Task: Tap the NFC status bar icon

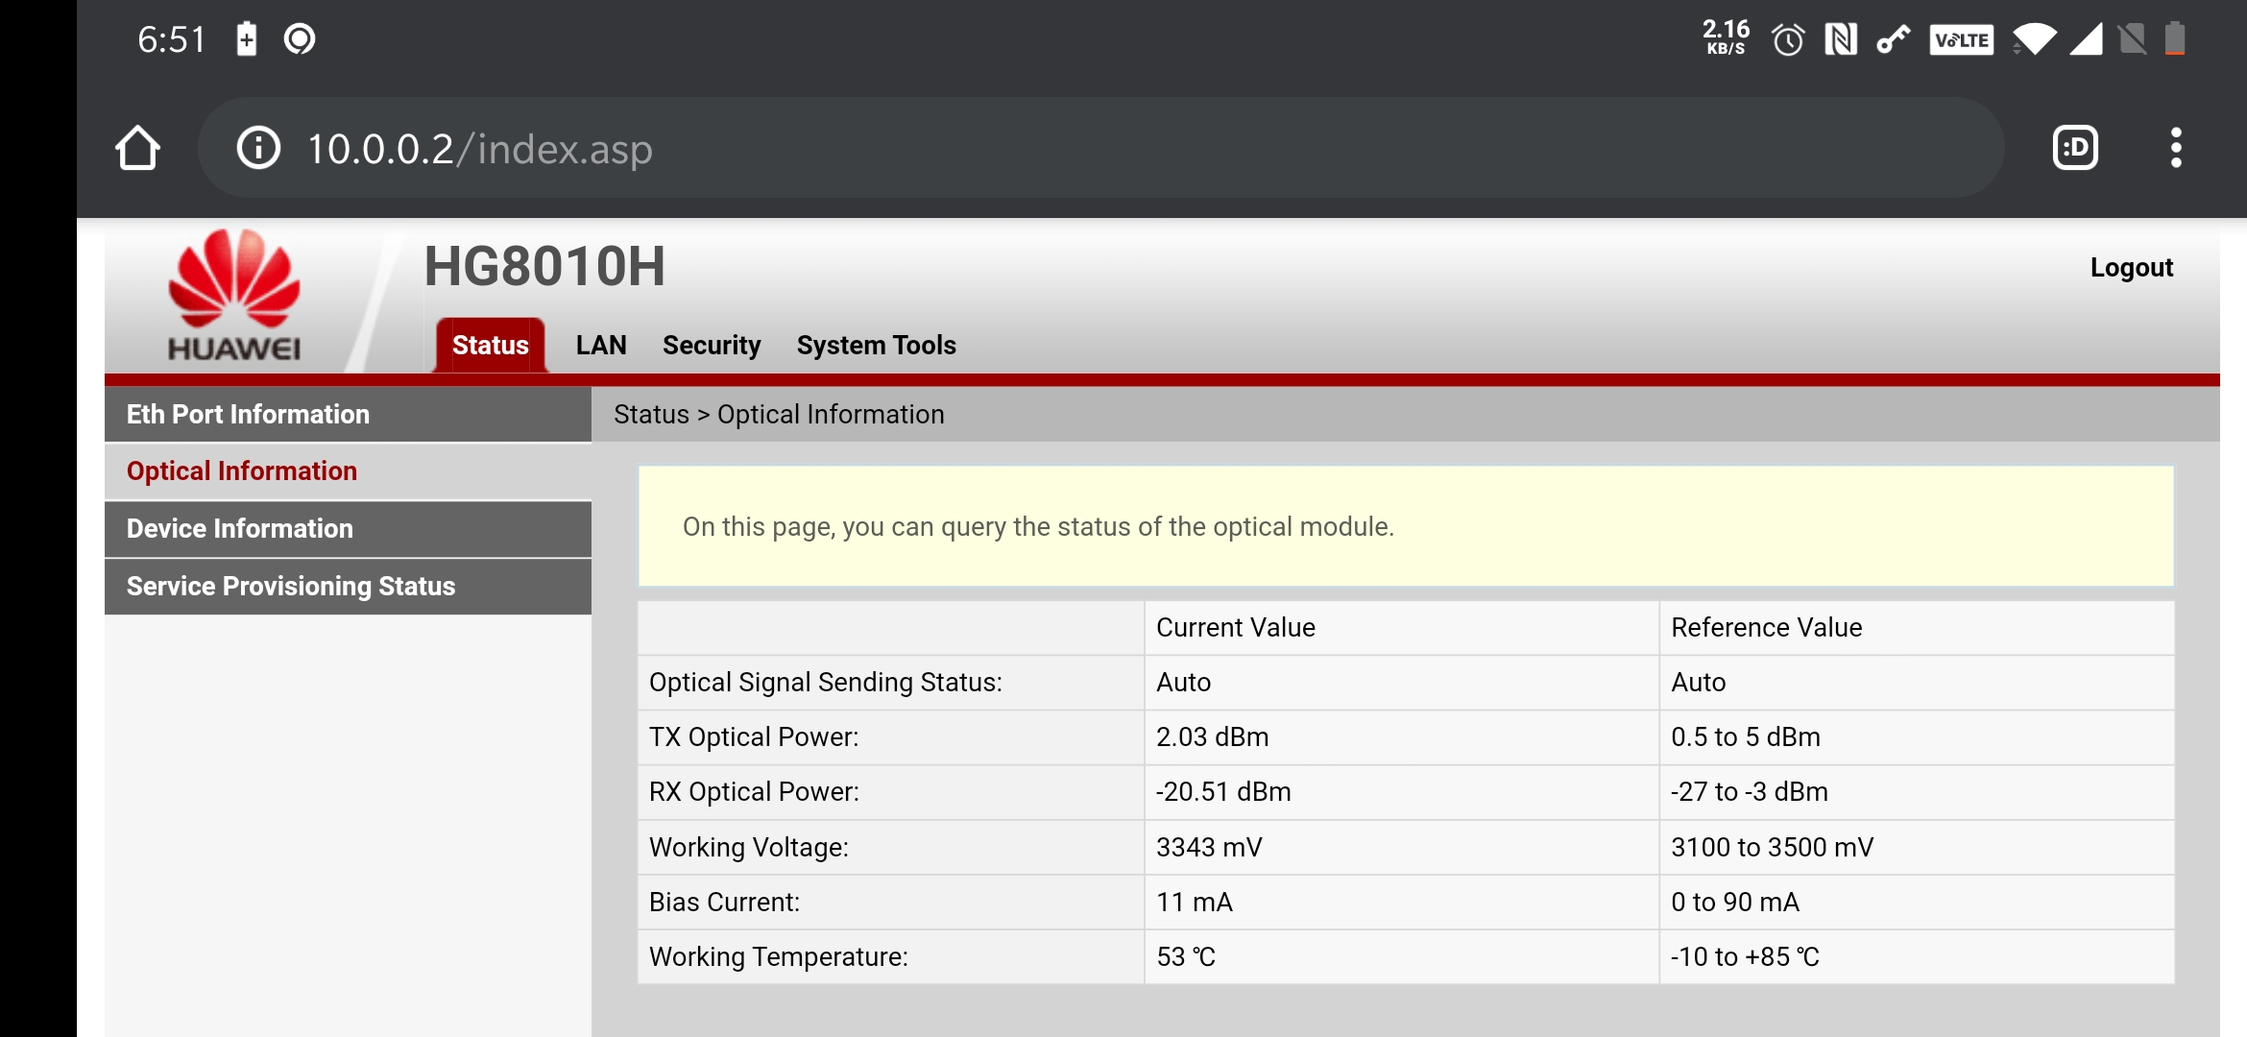Action: (x=1840, y=40)
